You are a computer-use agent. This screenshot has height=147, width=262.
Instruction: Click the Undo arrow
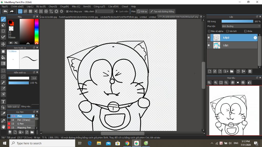tap(5, 11)
